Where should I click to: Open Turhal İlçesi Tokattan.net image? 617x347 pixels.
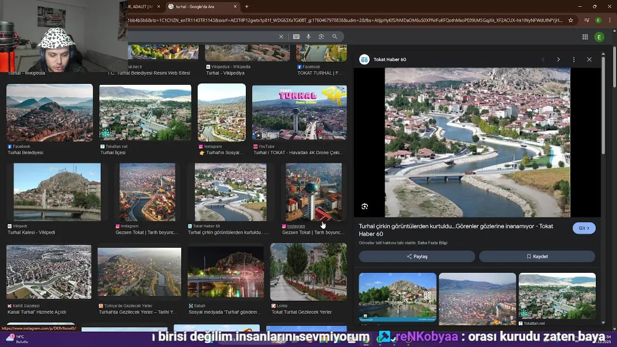(x=145, y=113)
